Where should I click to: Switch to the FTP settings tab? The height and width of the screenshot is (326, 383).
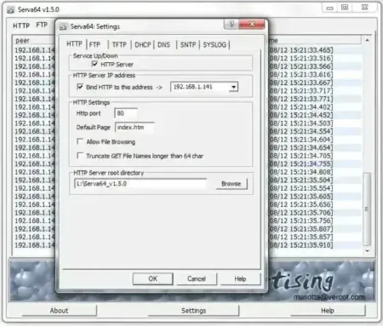pos(94,45)
